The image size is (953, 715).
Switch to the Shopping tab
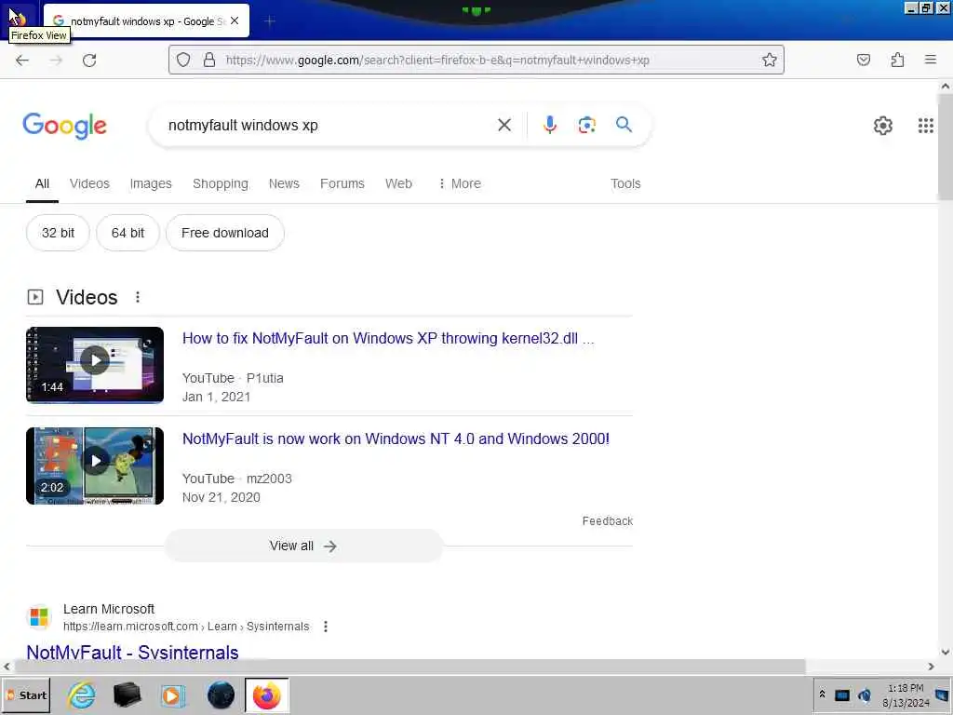(220, 183)
